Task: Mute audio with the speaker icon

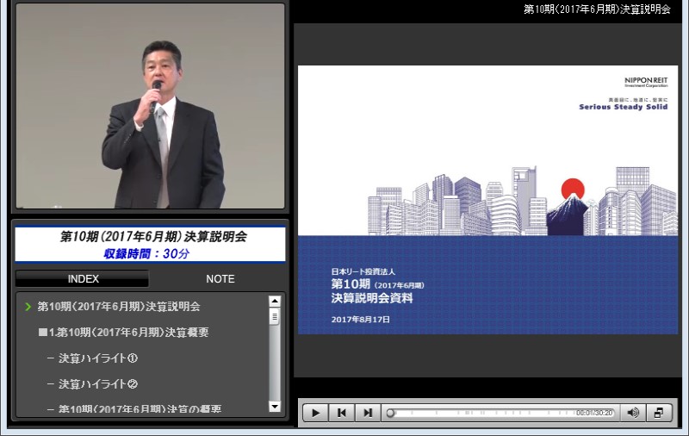Action: coord(633,413)
